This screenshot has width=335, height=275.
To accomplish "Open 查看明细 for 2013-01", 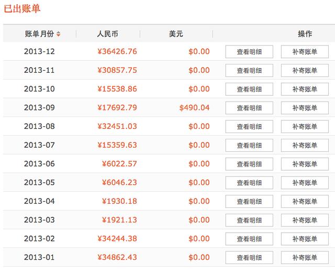I will tap(249, 258).
